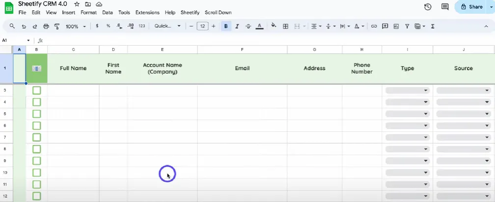495x202 pixels.
Task: Insert a comment
Action: click(385, 26)
